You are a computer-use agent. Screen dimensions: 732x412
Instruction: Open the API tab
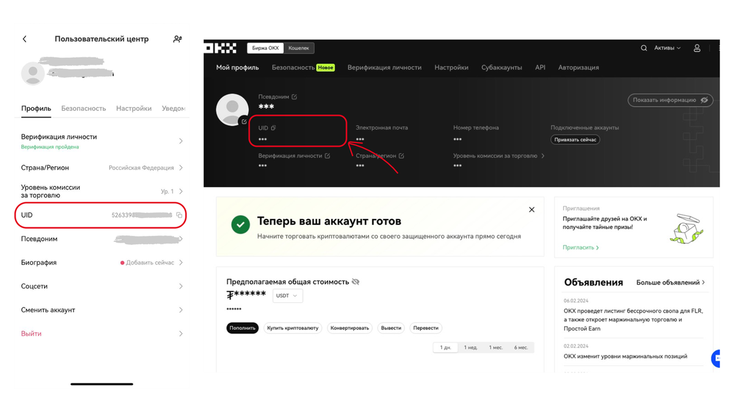coord(540,68)
